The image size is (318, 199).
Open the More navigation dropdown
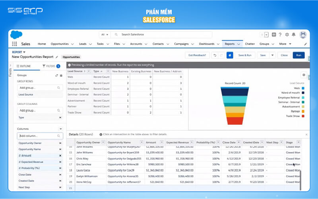pos(285,44)
